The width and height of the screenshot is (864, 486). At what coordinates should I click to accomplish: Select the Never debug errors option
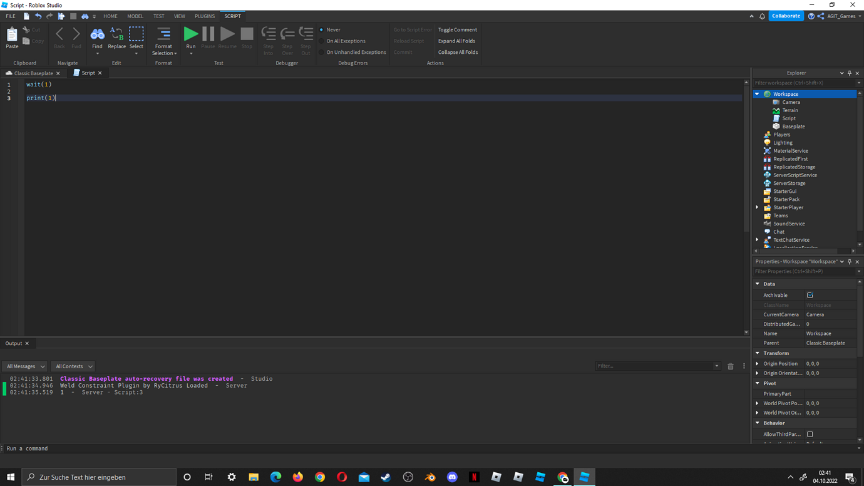click(322, 29)
